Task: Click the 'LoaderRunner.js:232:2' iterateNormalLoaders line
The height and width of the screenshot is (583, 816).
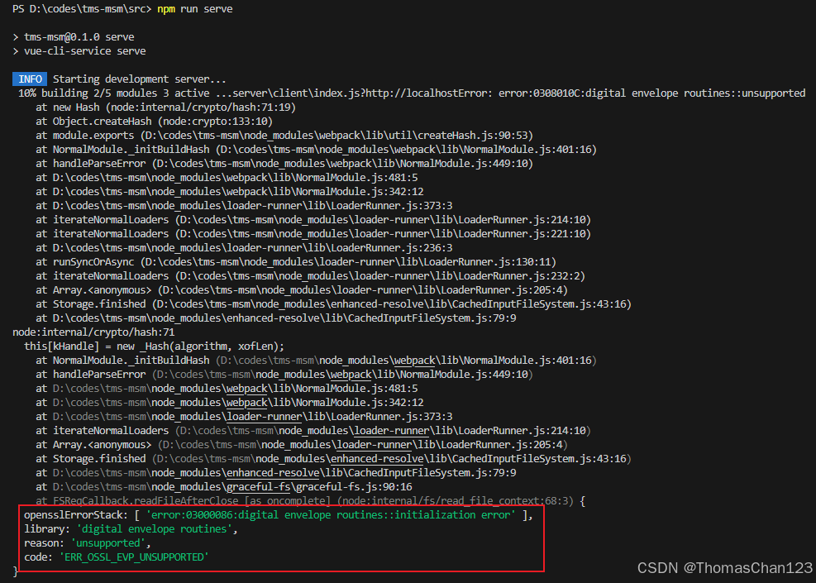Action: tap(311, 276)
